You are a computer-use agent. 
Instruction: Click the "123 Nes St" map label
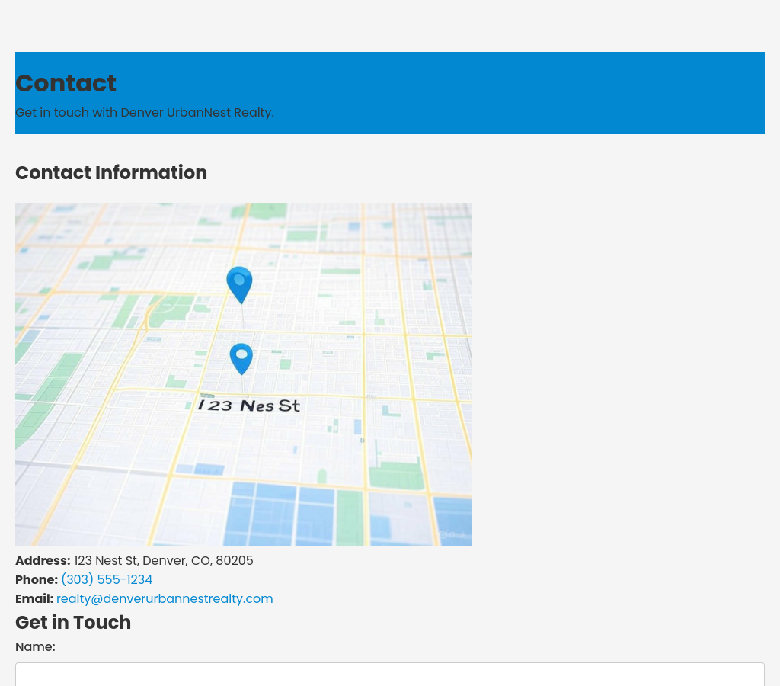click(249, 406)
